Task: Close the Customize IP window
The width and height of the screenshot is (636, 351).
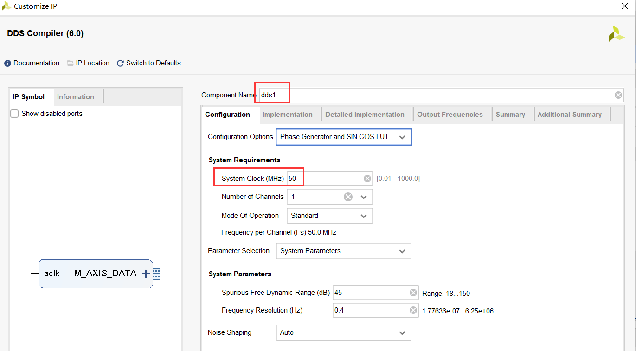Action: click(x=624, y=6)
